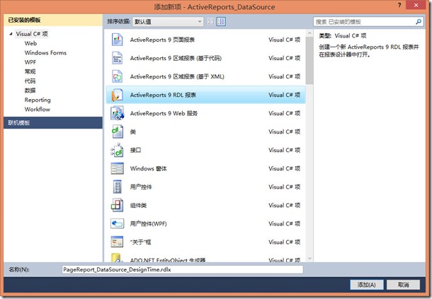The width and height of the screenshot is (432, 299).
Task: Click the ActiveReports 9 页面报表 label text
Action: [162, 40]
